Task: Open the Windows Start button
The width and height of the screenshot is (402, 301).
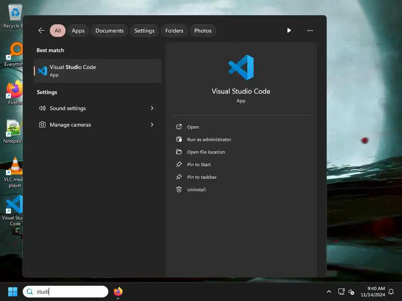Action: pyautogui.click(x=13, y=292)
